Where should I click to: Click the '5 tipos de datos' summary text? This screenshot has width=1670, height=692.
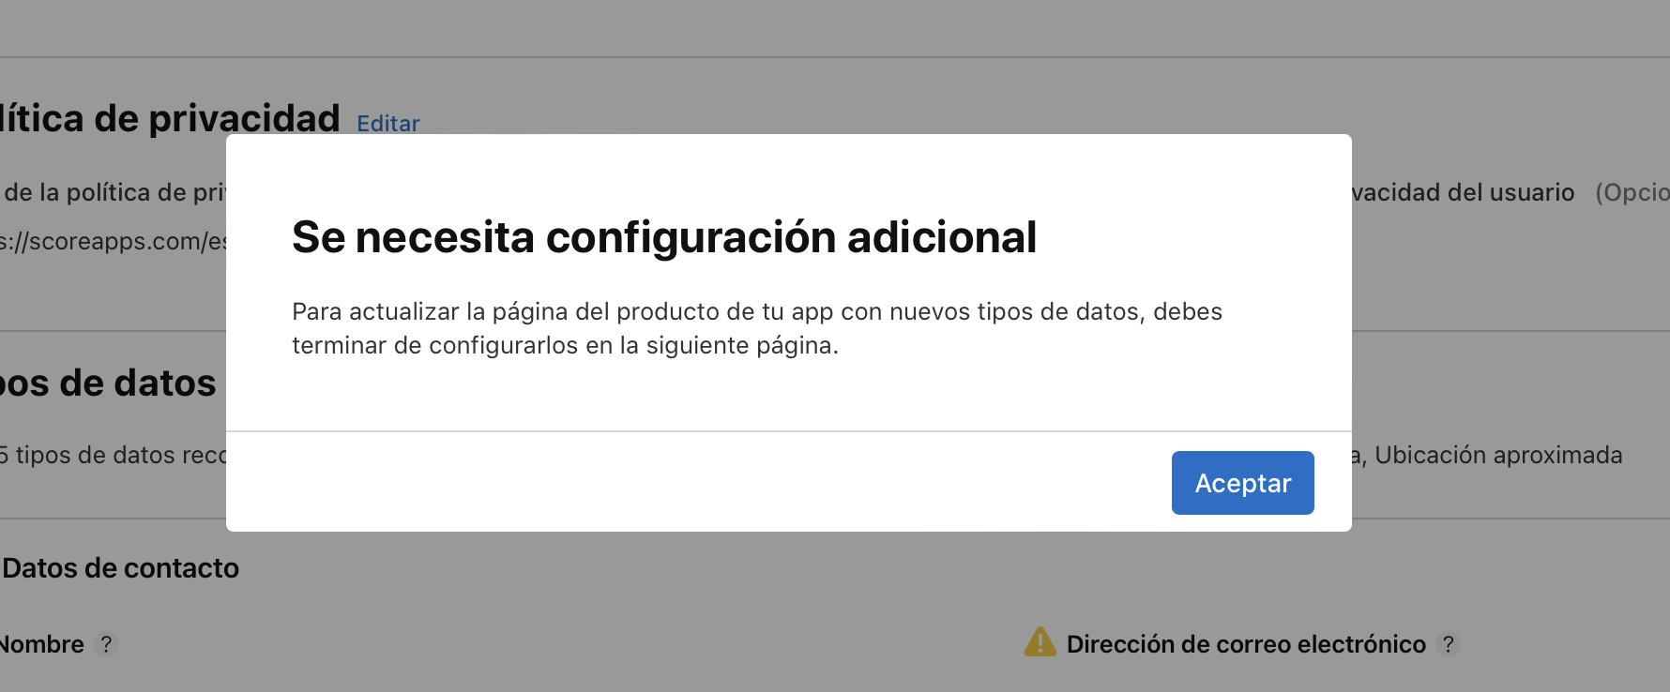[113, 455]
